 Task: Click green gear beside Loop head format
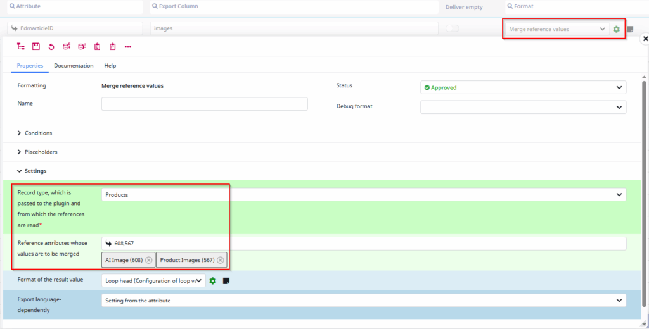[x=213, y=281]
